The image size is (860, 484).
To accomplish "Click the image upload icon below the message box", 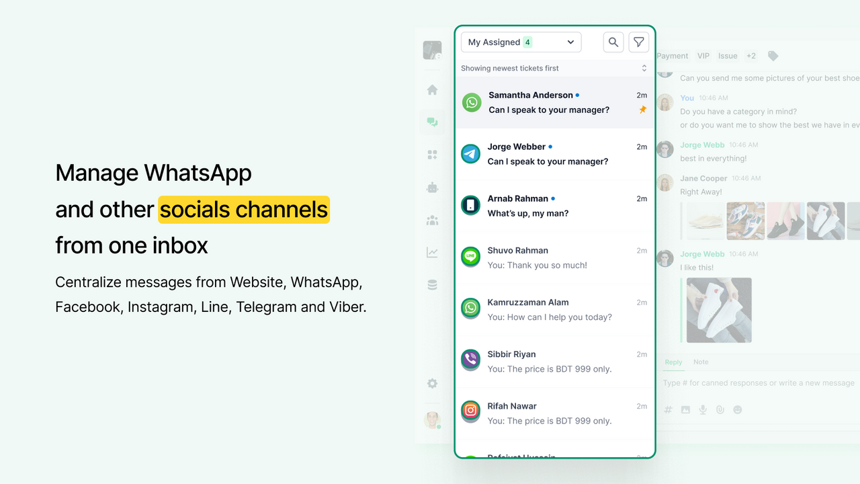I will point(685,409).
